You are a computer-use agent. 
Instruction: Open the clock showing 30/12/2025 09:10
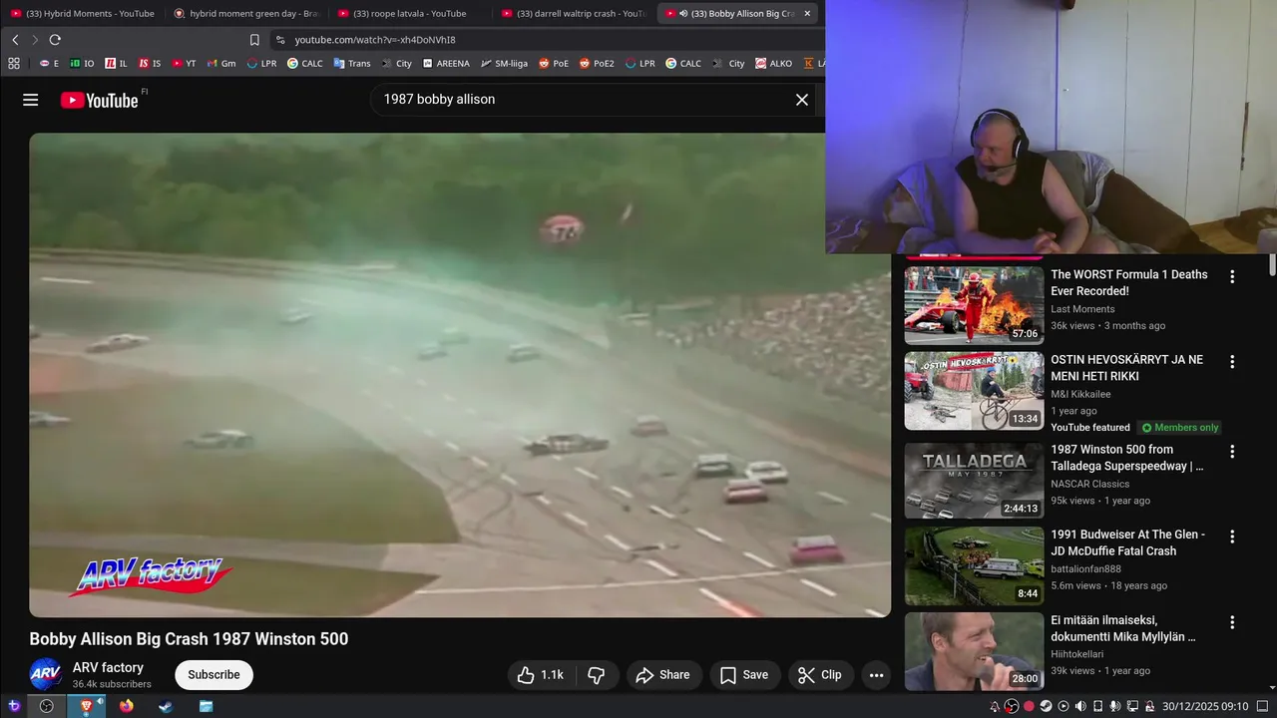click(x=1205, y=706)
